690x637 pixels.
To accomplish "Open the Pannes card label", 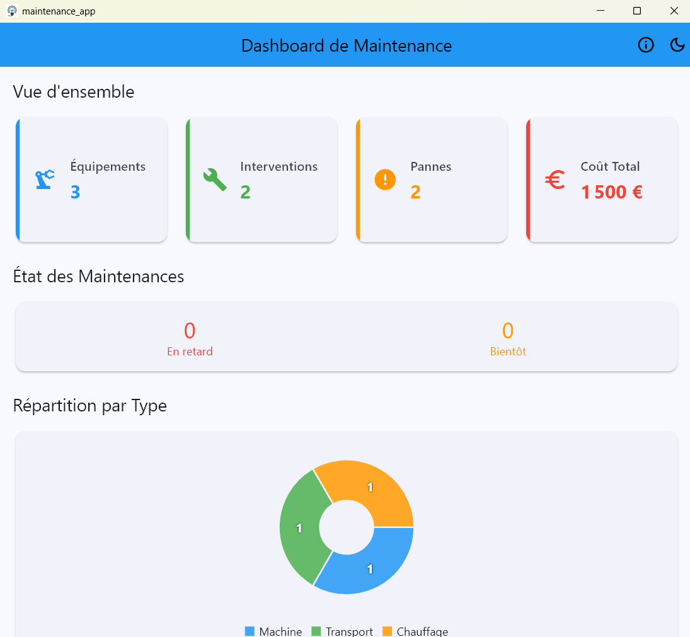I will 431,167.
